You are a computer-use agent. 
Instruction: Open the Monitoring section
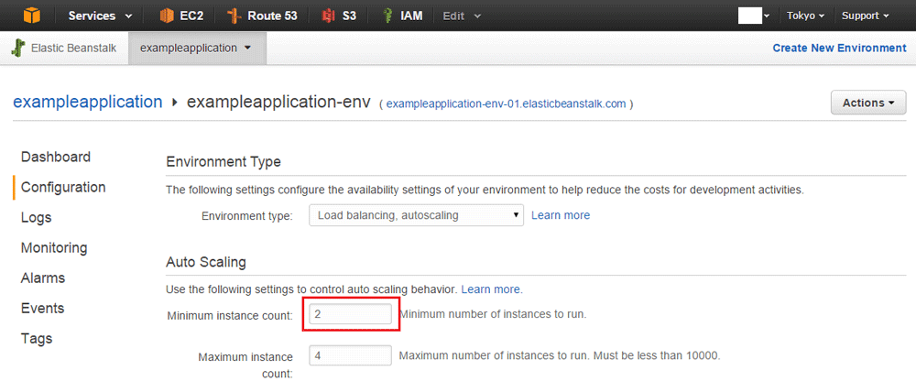54,247
